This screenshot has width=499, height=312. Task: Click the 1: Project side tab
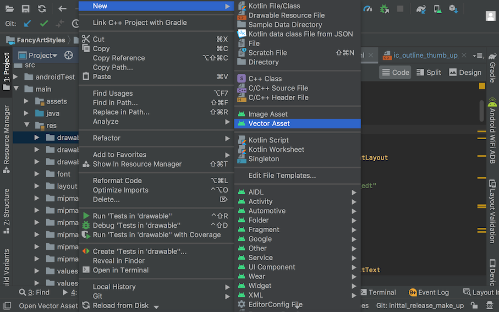click(x=7, y=72)
